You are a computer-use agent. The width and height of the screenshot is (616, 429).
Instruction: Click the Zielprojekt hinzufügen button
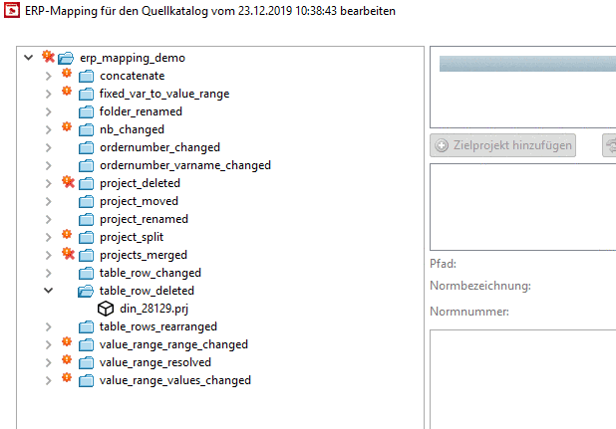(x=504, y=145)
